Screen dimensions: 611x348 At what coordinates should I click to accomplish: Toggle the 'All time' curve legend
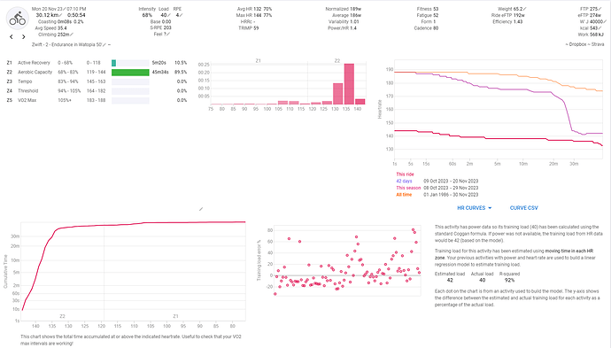[404, 195]
